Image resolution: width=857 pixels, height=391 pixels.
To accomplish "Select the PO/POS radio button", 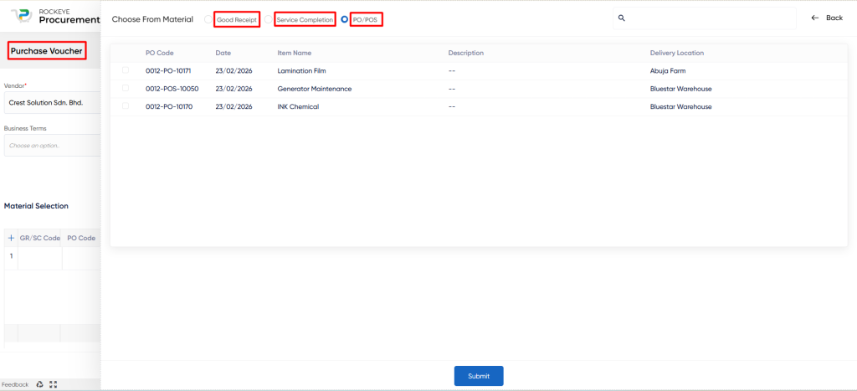I will pos(344,19).
